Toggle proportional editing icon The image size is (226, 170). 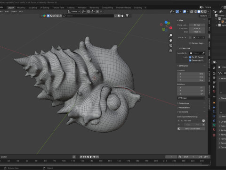click(x=97, y=11)
